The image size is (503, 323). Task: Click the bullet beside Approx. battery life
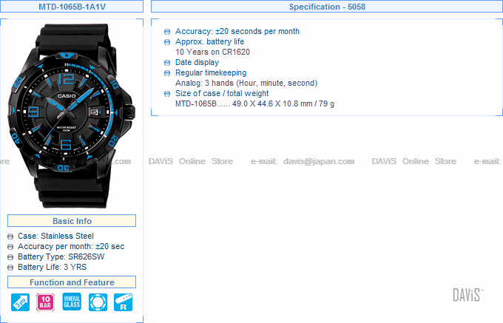pos(167,42)
